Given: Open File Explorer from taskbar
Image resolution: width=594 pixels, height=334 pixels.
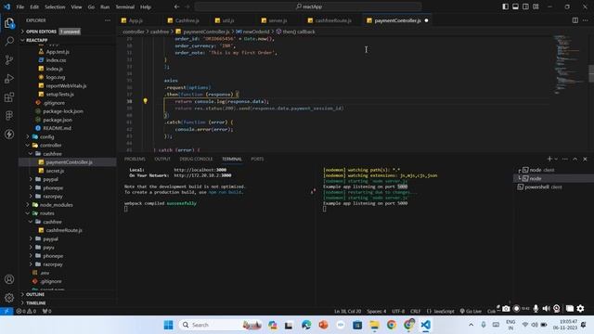Looking at the screenshot, I should pyautogui.click(x=374, y=325).
